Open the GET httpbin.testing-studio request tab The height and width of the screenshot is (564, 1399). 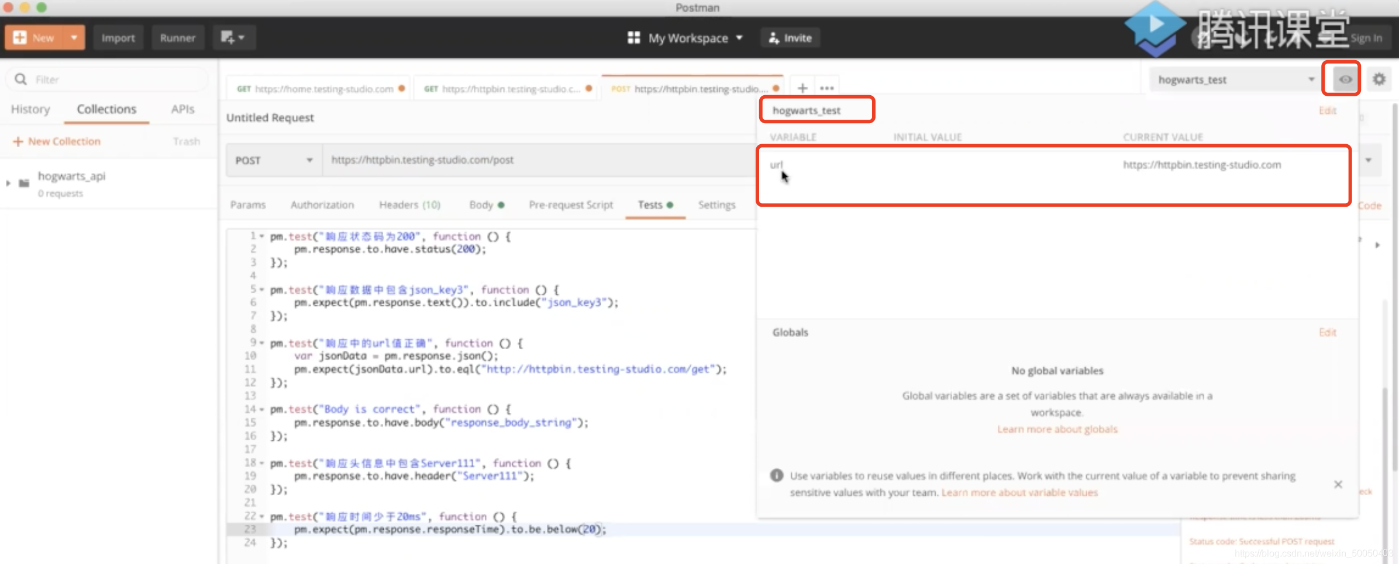coord(506,89)
